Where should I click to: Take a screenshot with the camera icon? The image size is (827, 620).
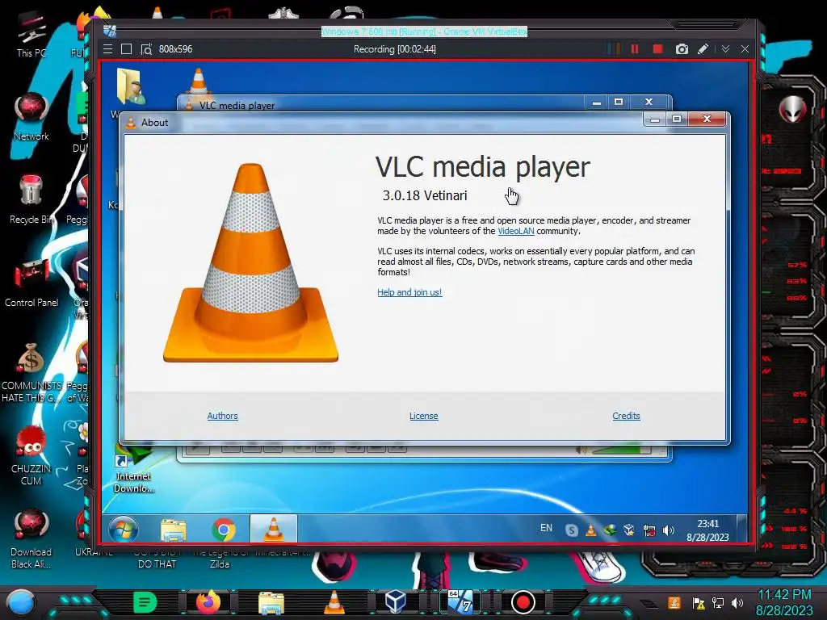tap(682, 49)
